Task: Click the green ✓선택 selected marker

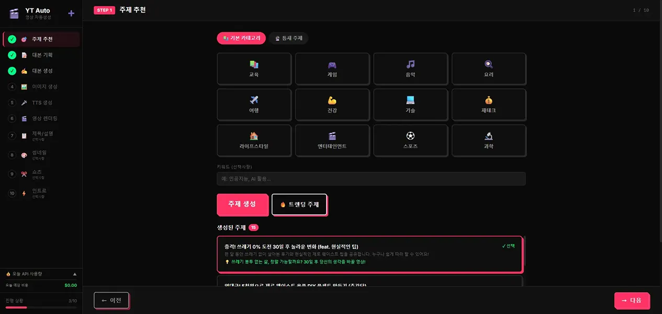Action: 508,245
